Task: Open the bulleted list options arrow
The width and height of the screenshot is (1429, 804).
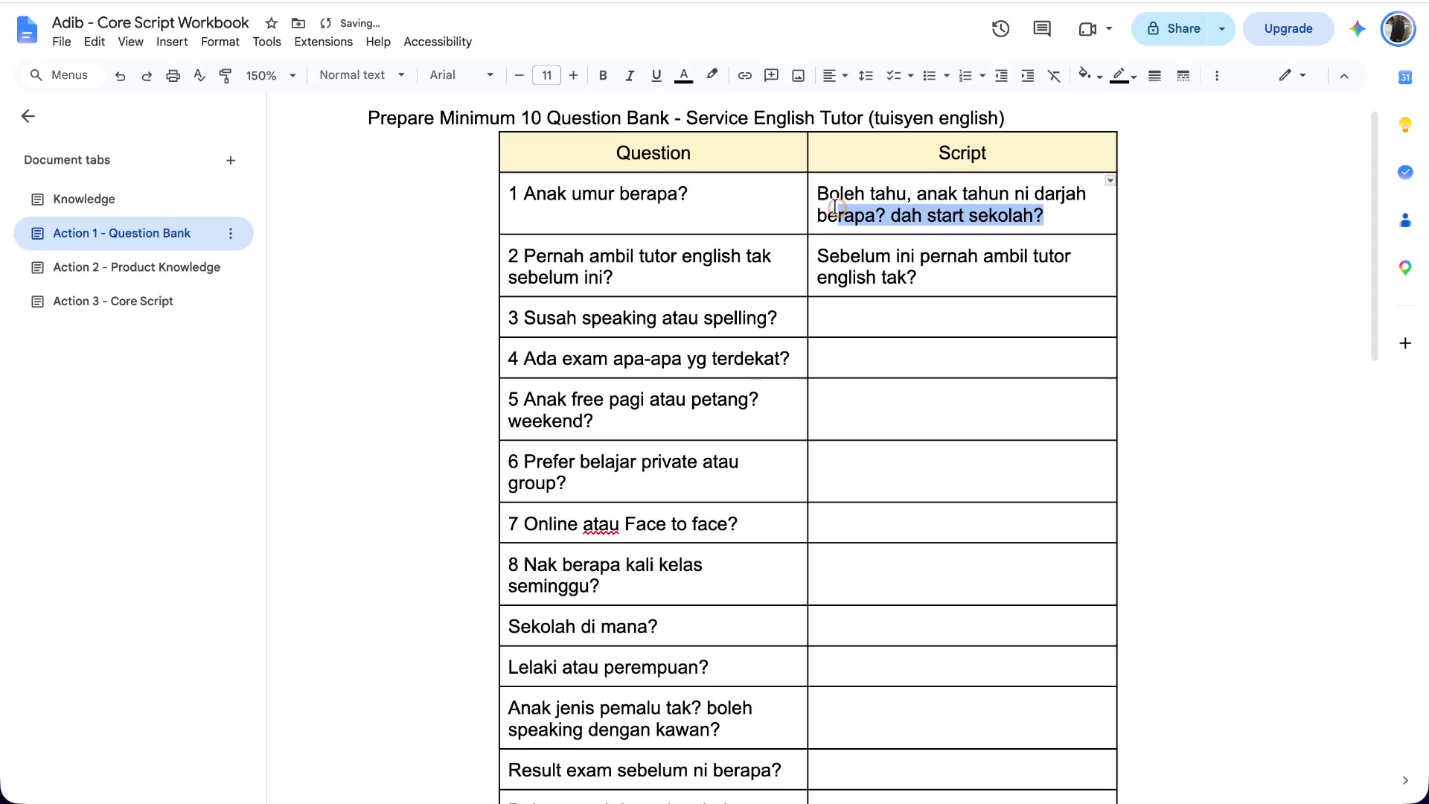Action: coord(947,75)
